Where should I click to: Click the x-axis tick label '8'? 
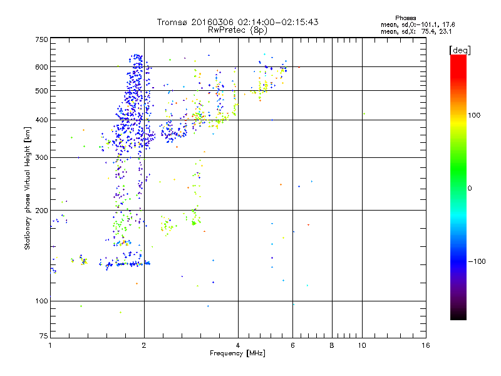(332, 345)
